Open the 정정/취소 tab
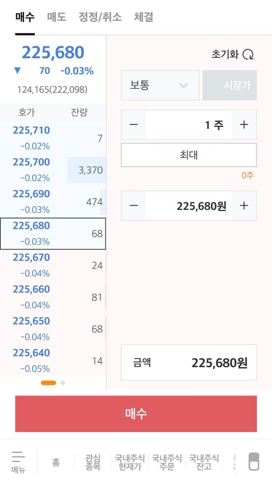The width and height of the screenshot is (272, 484). (x=100, y=17)
